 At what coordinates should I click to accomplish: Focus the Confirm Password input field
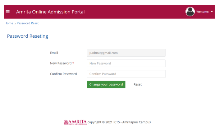(x=126, y=74)
